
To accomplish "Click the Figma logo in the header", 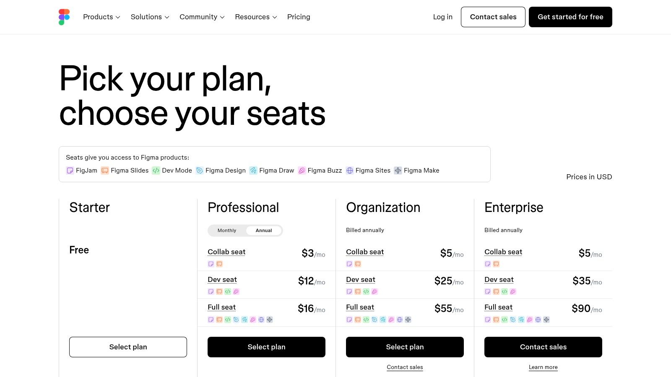I will coord(64,17).
